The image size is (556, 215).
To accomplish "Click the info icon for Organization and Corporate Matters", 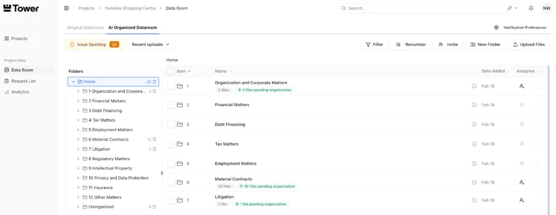I will [x=474, y=86].
